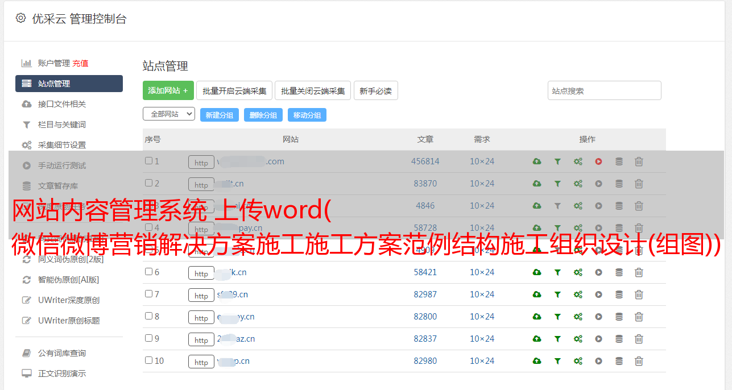732x390 pixels.
Task: Click the trash icon in row 7
Action: pos(639,294)
